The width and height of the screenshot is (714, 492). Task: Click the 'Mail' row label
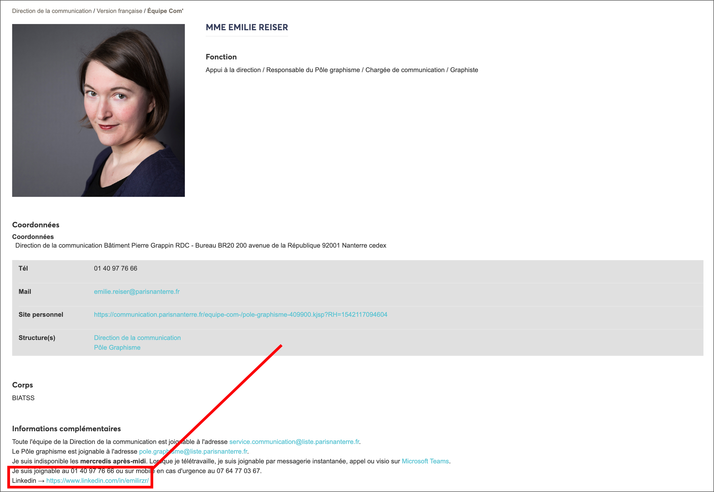point(25,291)
